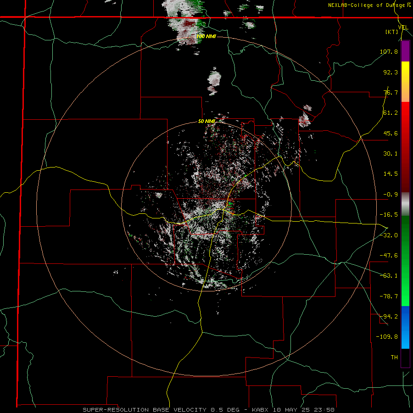Click the 14.5 legend value
The height and width of the screenshot is (413, 413).
(391, 174)
